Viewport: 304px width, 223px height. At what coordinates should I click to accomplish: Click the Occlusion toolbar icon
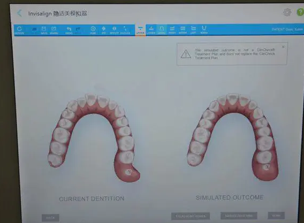point(125,30)
